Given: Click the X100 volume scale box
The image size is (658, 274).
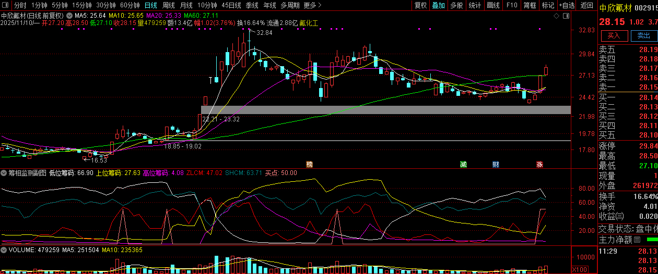Looking at the screenshot, I should point(579,269).
